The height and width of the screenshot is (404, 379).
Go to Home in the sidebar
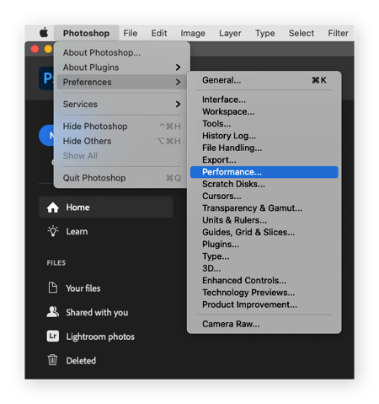coord(105,207)
